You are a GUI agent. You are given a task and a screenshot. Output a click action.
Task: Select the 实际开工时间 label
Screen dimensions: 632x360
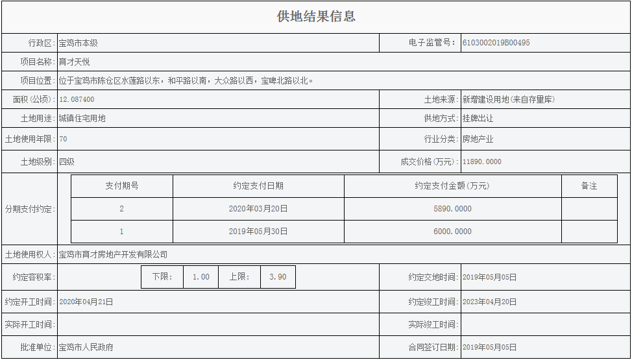click(x=30, y=324)
